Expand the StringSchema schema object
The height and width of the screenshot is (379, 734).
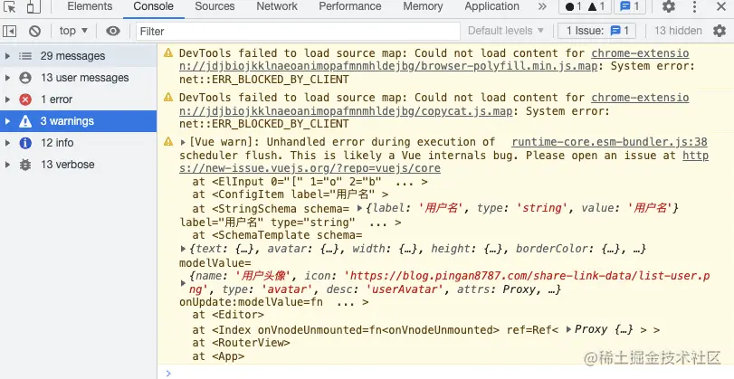(359, 208)
